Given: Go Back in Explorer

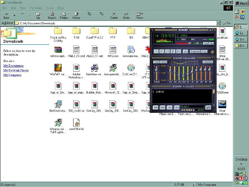Looking at the screenshot, I should tap(7, 16).
